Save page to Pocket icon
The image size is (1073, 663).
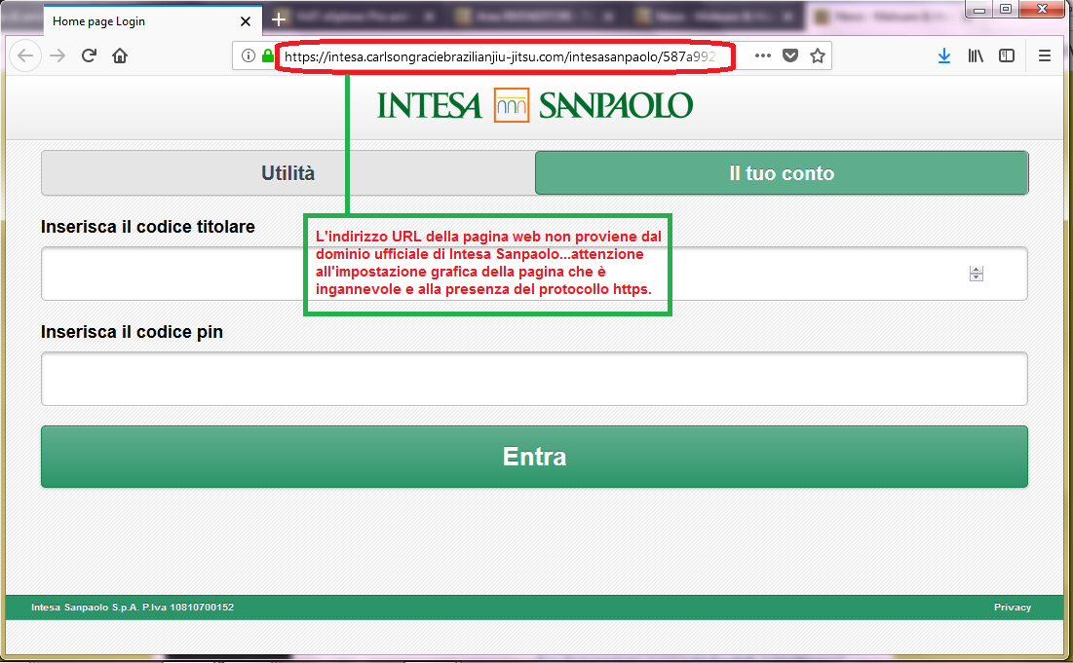pyautogui.click(x=790, y=56)
